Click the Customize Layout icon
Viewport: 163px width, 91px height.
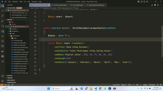click(147, 2)
